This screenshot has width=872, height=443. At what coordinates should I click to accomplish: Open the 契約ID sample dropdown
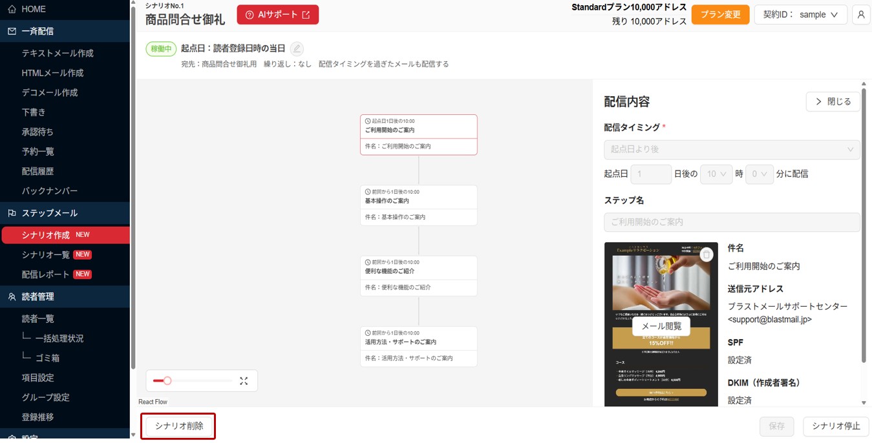tap(800, 14)
